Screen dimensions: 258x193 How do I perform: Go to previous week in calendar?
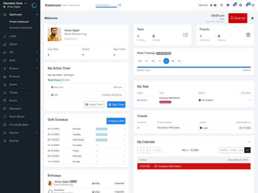[x=141, y=150]
